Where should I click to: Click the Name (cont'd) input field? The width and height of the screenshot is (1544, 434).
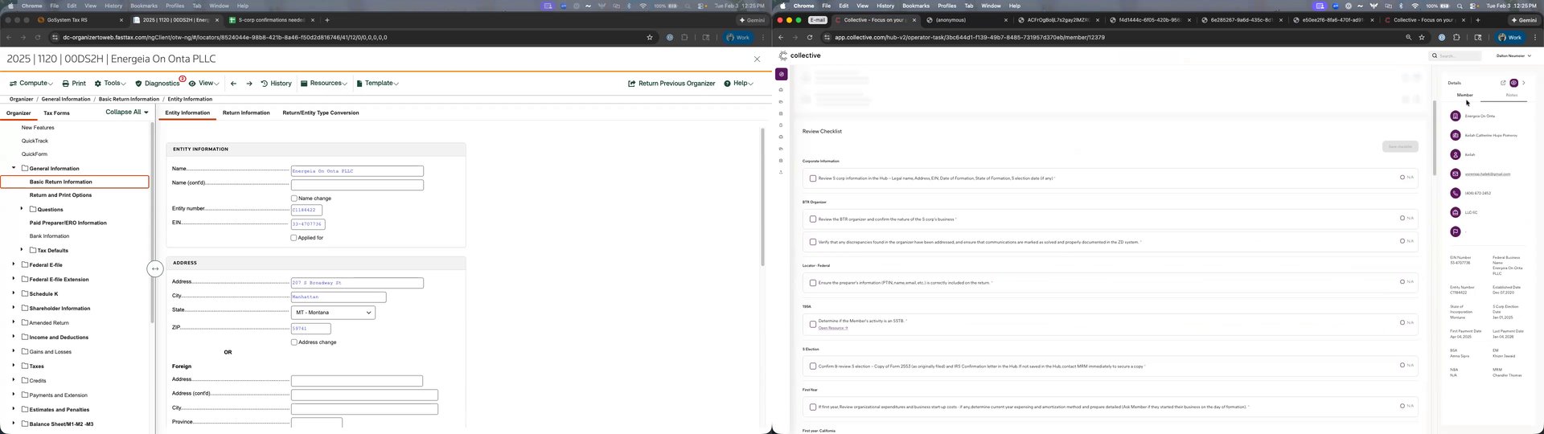pos(357,185)
